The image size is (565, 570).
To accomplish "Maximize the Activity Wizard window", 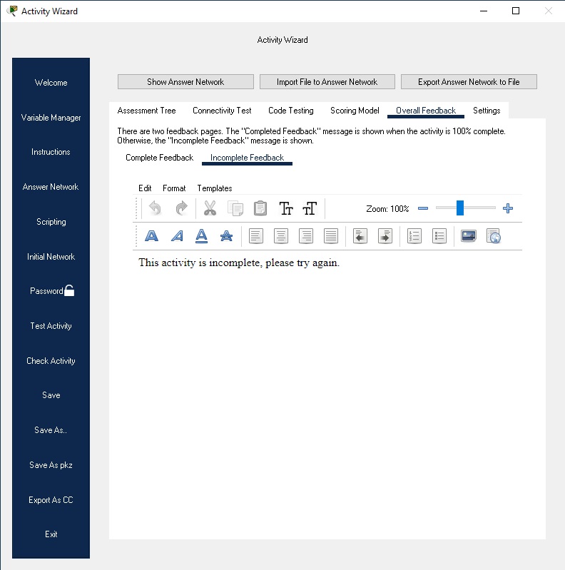I will point(516,11).
